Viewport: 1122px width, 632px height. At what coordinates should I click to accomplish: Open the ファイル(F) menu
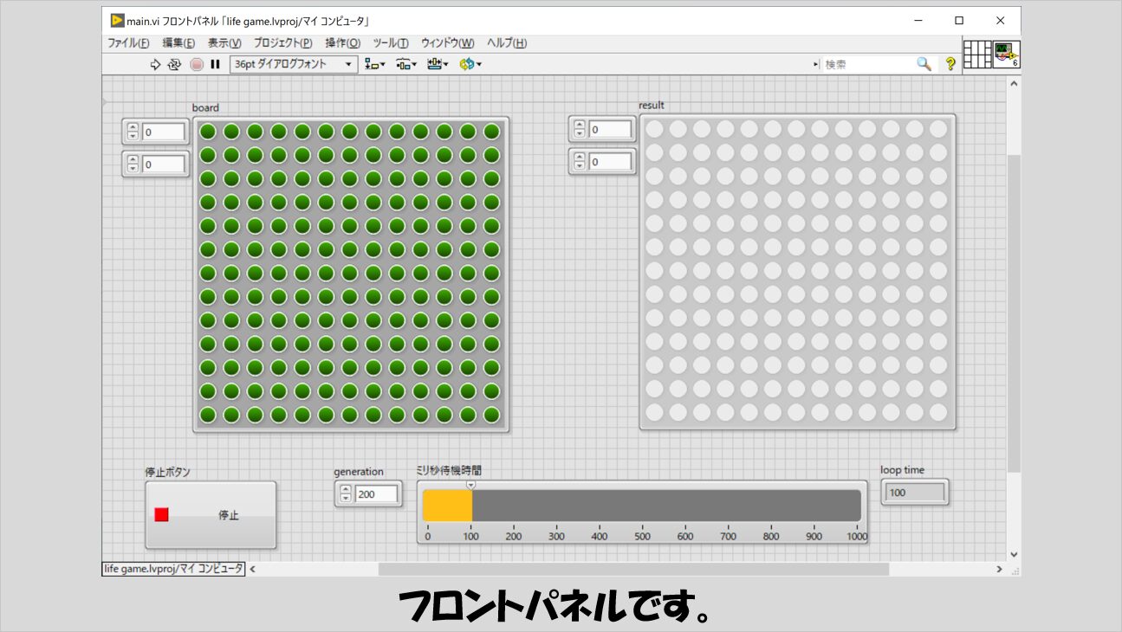pyautogui.click(x=128, y=43)
